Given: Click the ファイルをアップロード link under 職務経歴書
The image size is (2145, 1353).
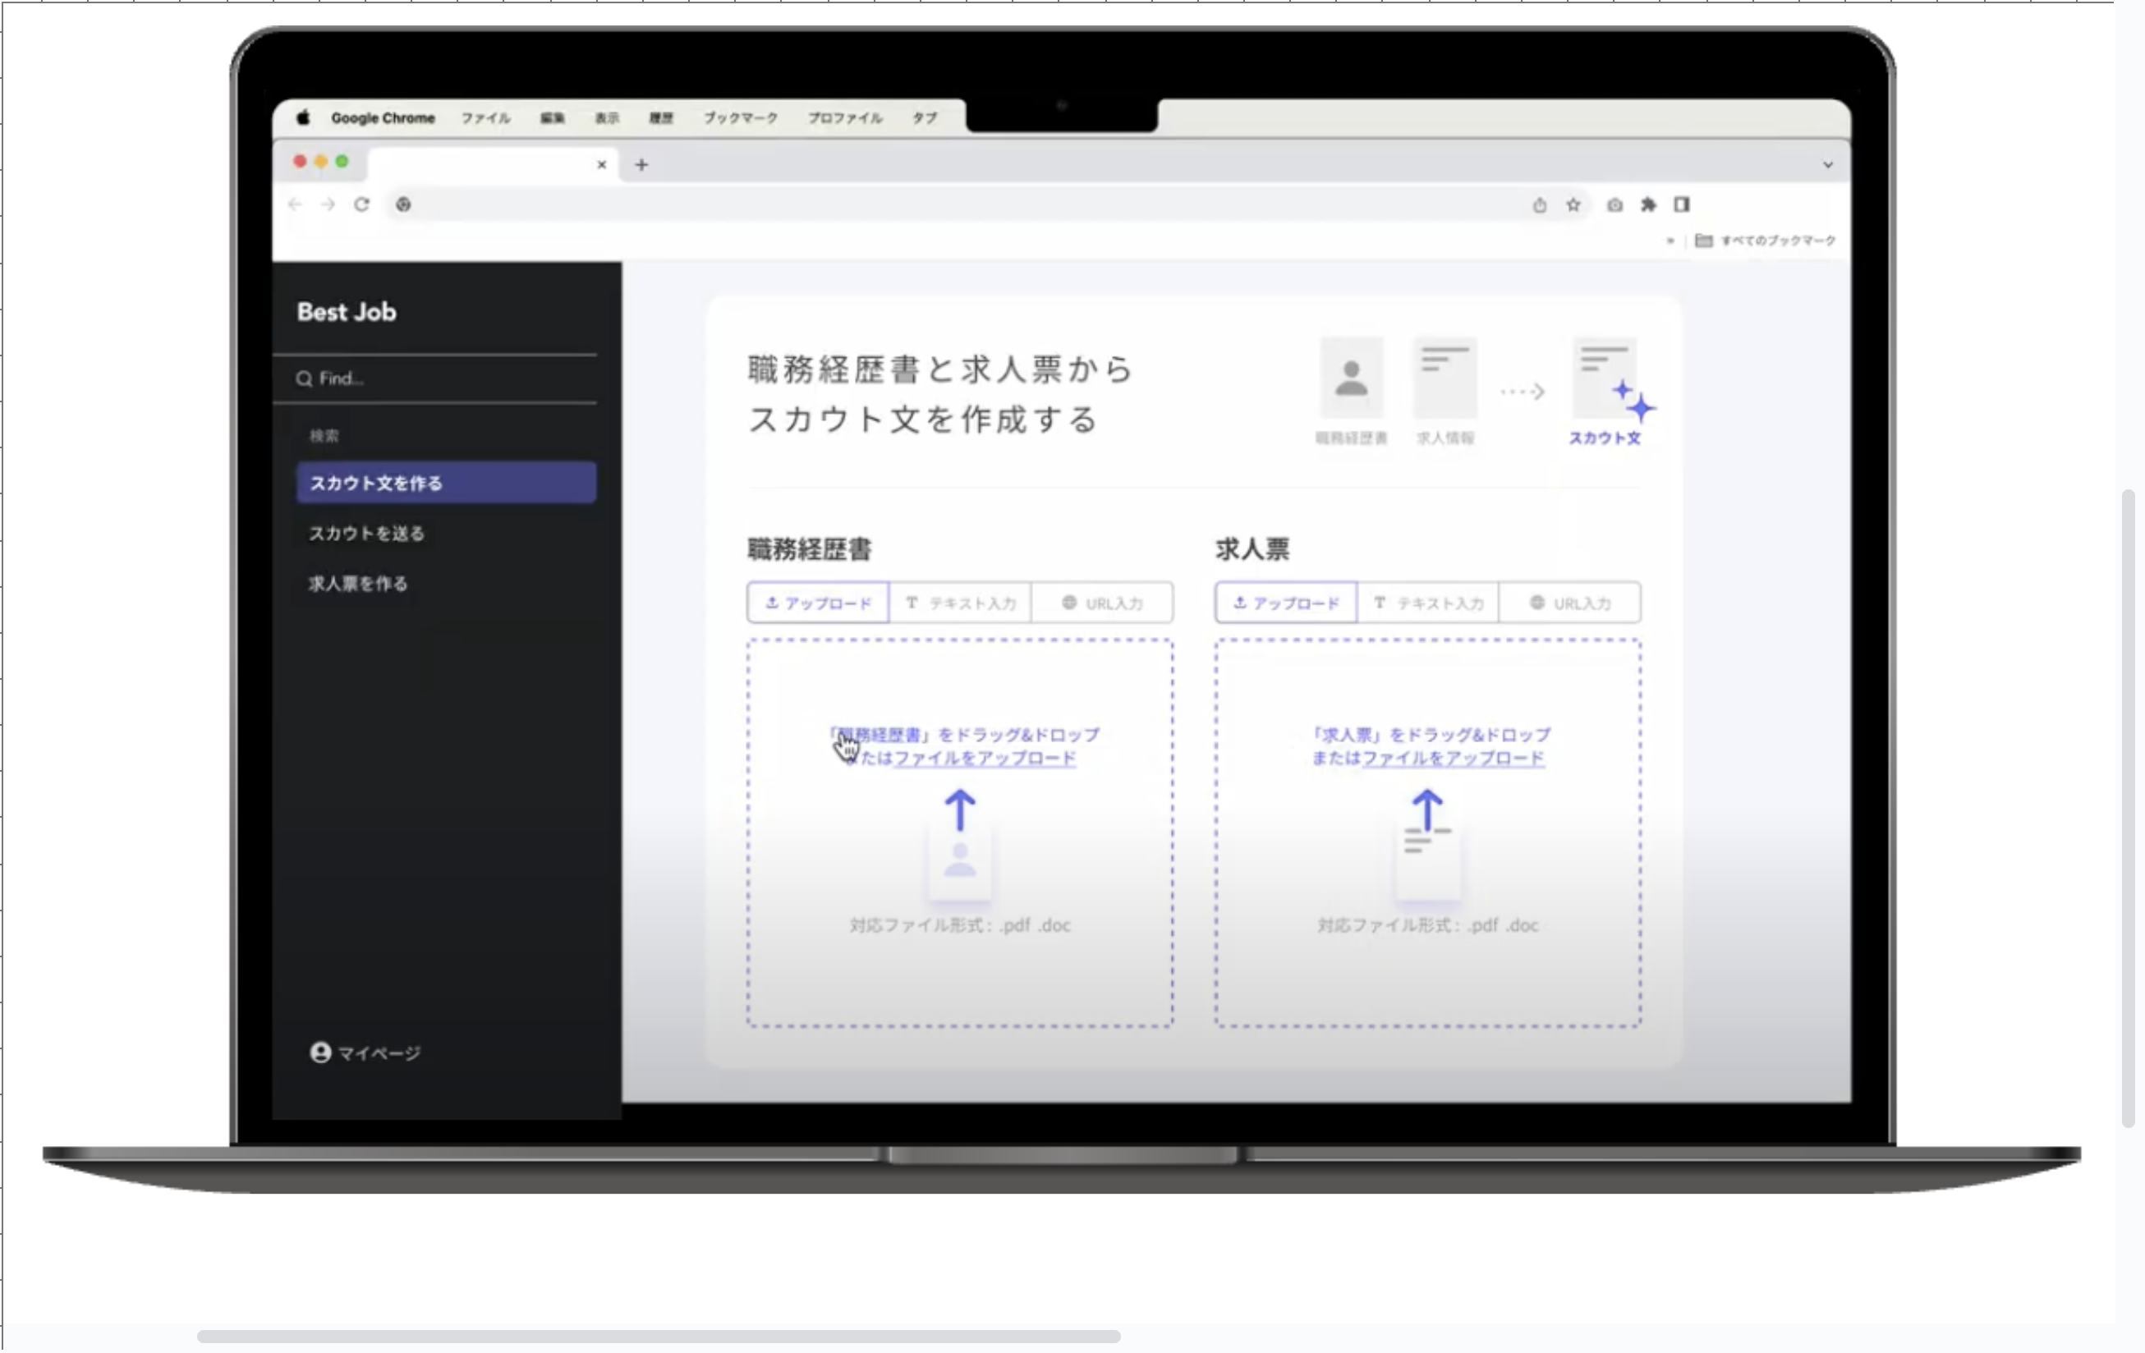Looking at the screenshot, I should pos(985,759).
